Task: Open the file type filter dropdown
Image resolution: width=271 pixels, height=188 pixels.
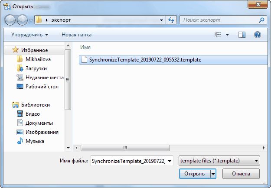Action: 219,161
